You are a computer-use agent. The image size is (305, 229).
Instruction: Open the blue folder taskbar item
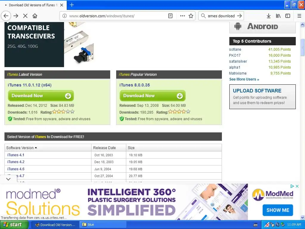point(103,225)
